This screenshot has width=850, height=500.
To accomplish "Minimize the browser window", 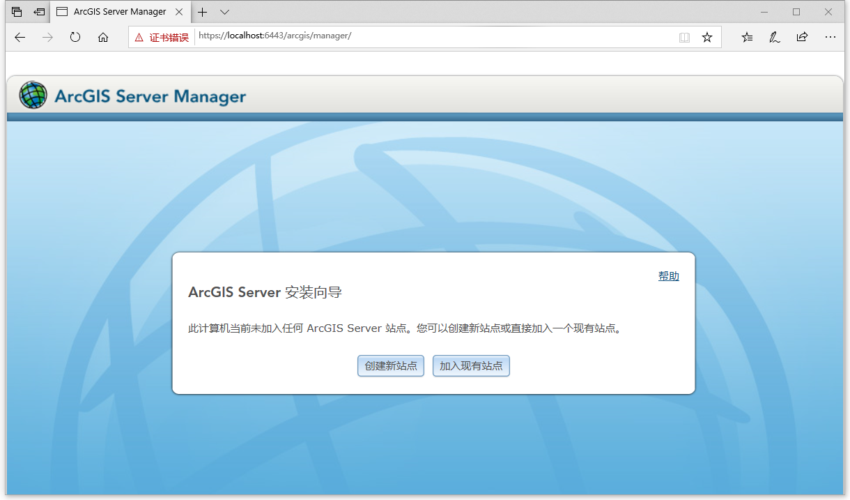I will coord(764,12).
